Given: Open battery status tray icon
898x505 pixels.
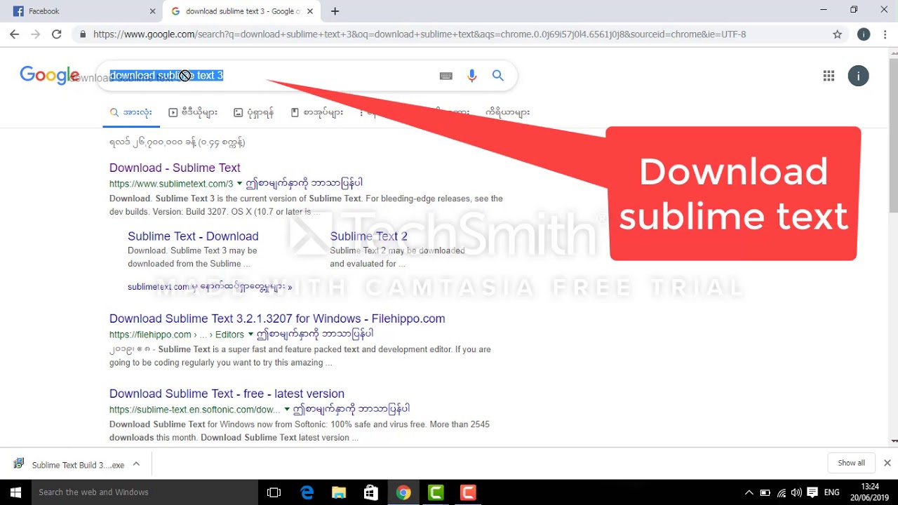Looking at the screenshot, I should [765, 492].
